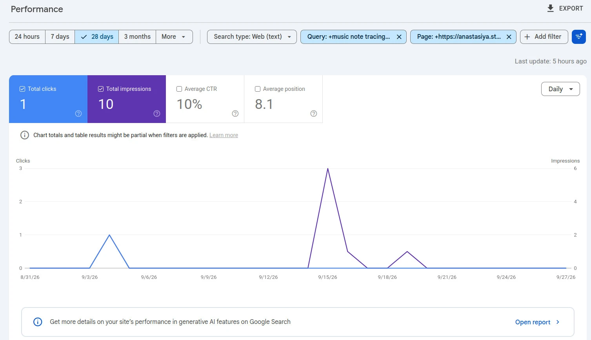Click the info icon in generative AI banner
Image resolution: width=591 pixels, height=340 pixels.
click(x=38, y=322)
